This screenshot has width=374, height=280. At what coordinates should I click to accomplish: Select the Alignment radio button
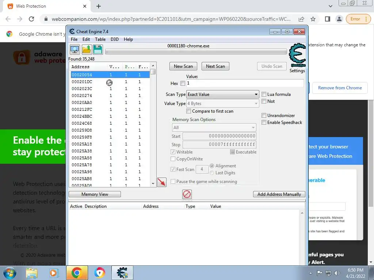212,166
